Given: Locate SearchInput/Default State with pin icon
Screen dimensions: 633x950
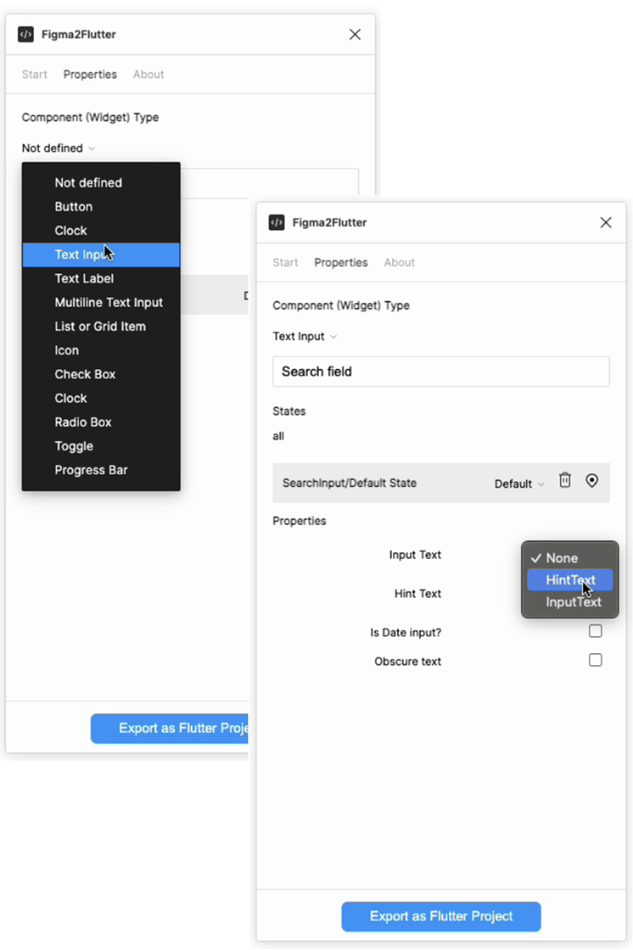Looking at the screenshot, I should tap(591, 480).
